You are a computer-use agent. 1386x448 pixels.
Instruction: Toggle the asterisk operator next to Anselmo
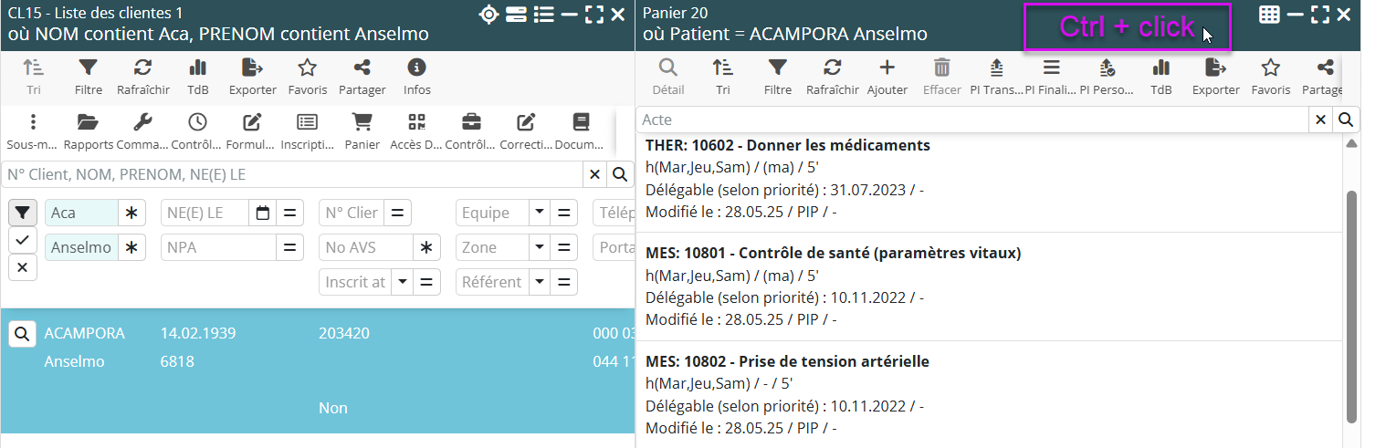tap(131, 247)
